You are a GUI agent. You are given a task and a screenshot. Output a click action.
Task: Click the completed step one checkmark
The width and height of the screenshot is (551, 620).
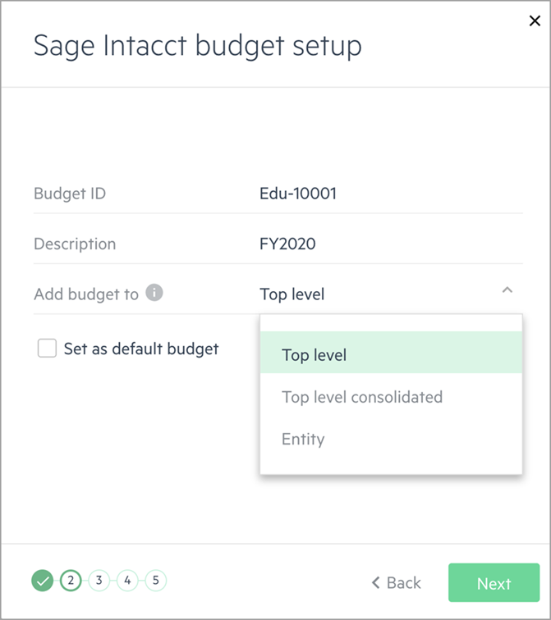coord(43,581)
